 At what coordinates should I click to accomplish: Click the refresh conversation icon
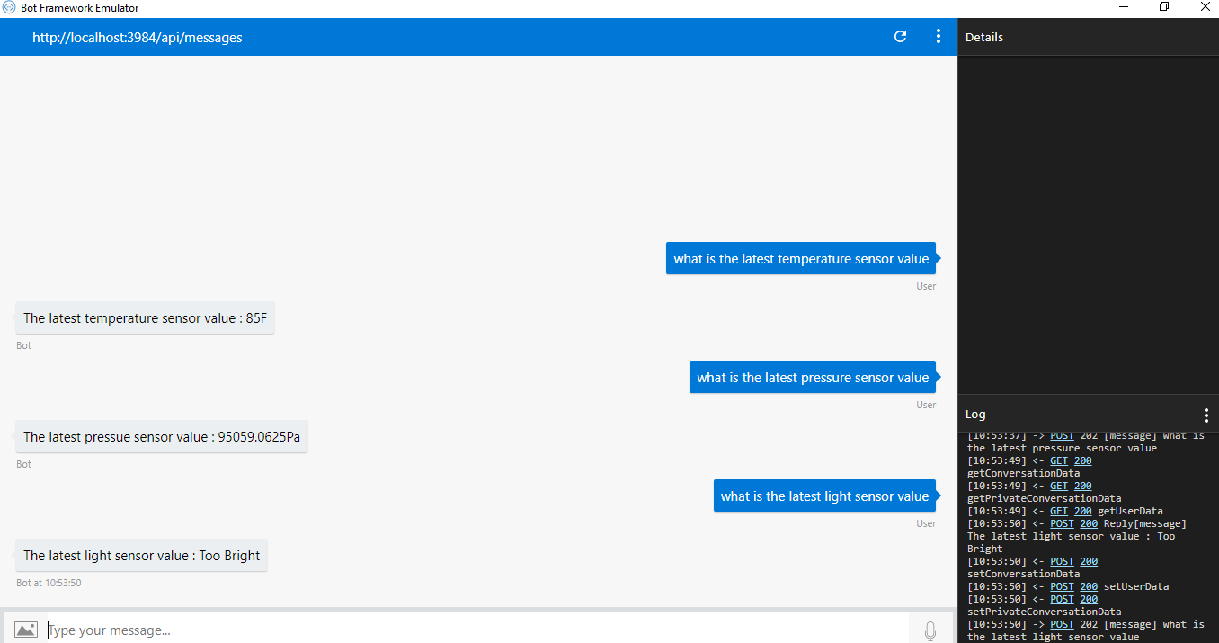[900, 37]
